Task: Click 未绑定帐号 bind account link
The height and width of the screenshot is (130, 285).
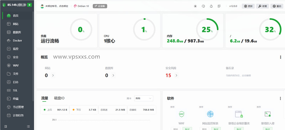Action: [57, 6]
